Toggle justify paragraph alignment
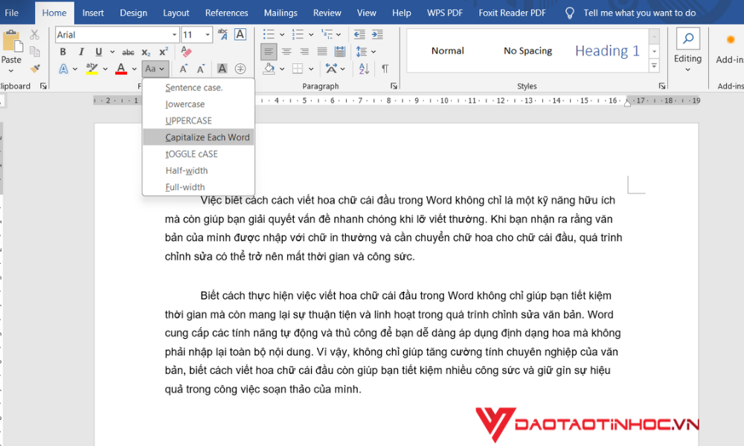Image resolution: width=744 pixels, height=446 pixels. (321, 51)
